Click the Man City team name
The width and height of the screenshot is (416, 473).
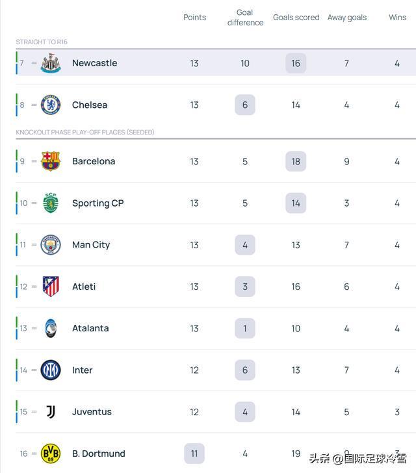coord(91,245)
